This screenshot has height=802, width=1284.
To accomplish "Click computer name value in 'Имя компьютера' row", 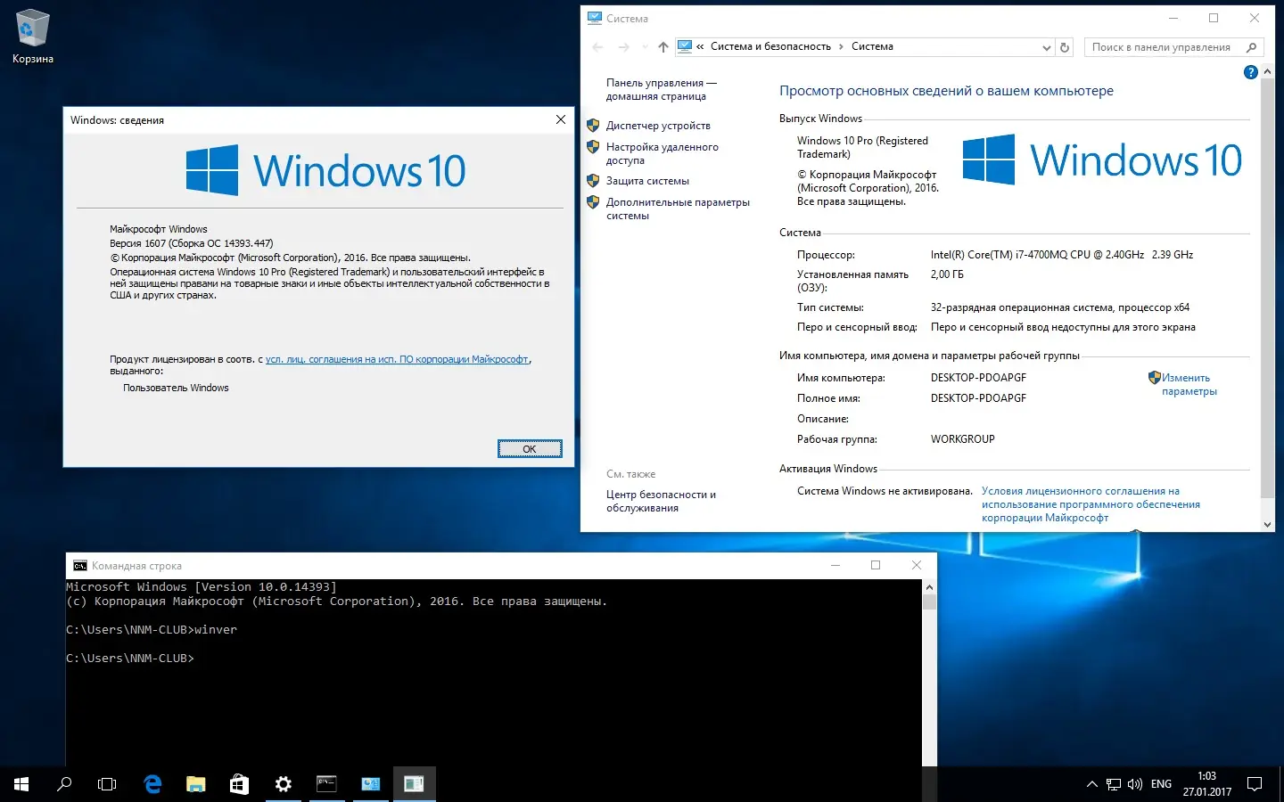I will (978, 378).
